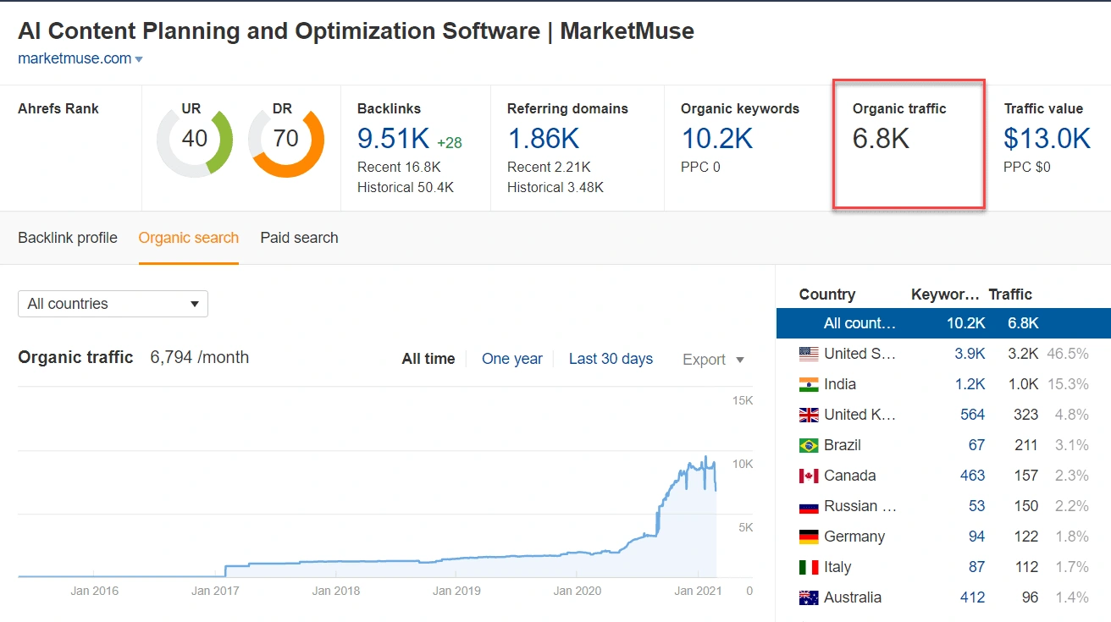Click the Keywords column header
Viewport: 1111px width, 622px height.
coord(945,294)
